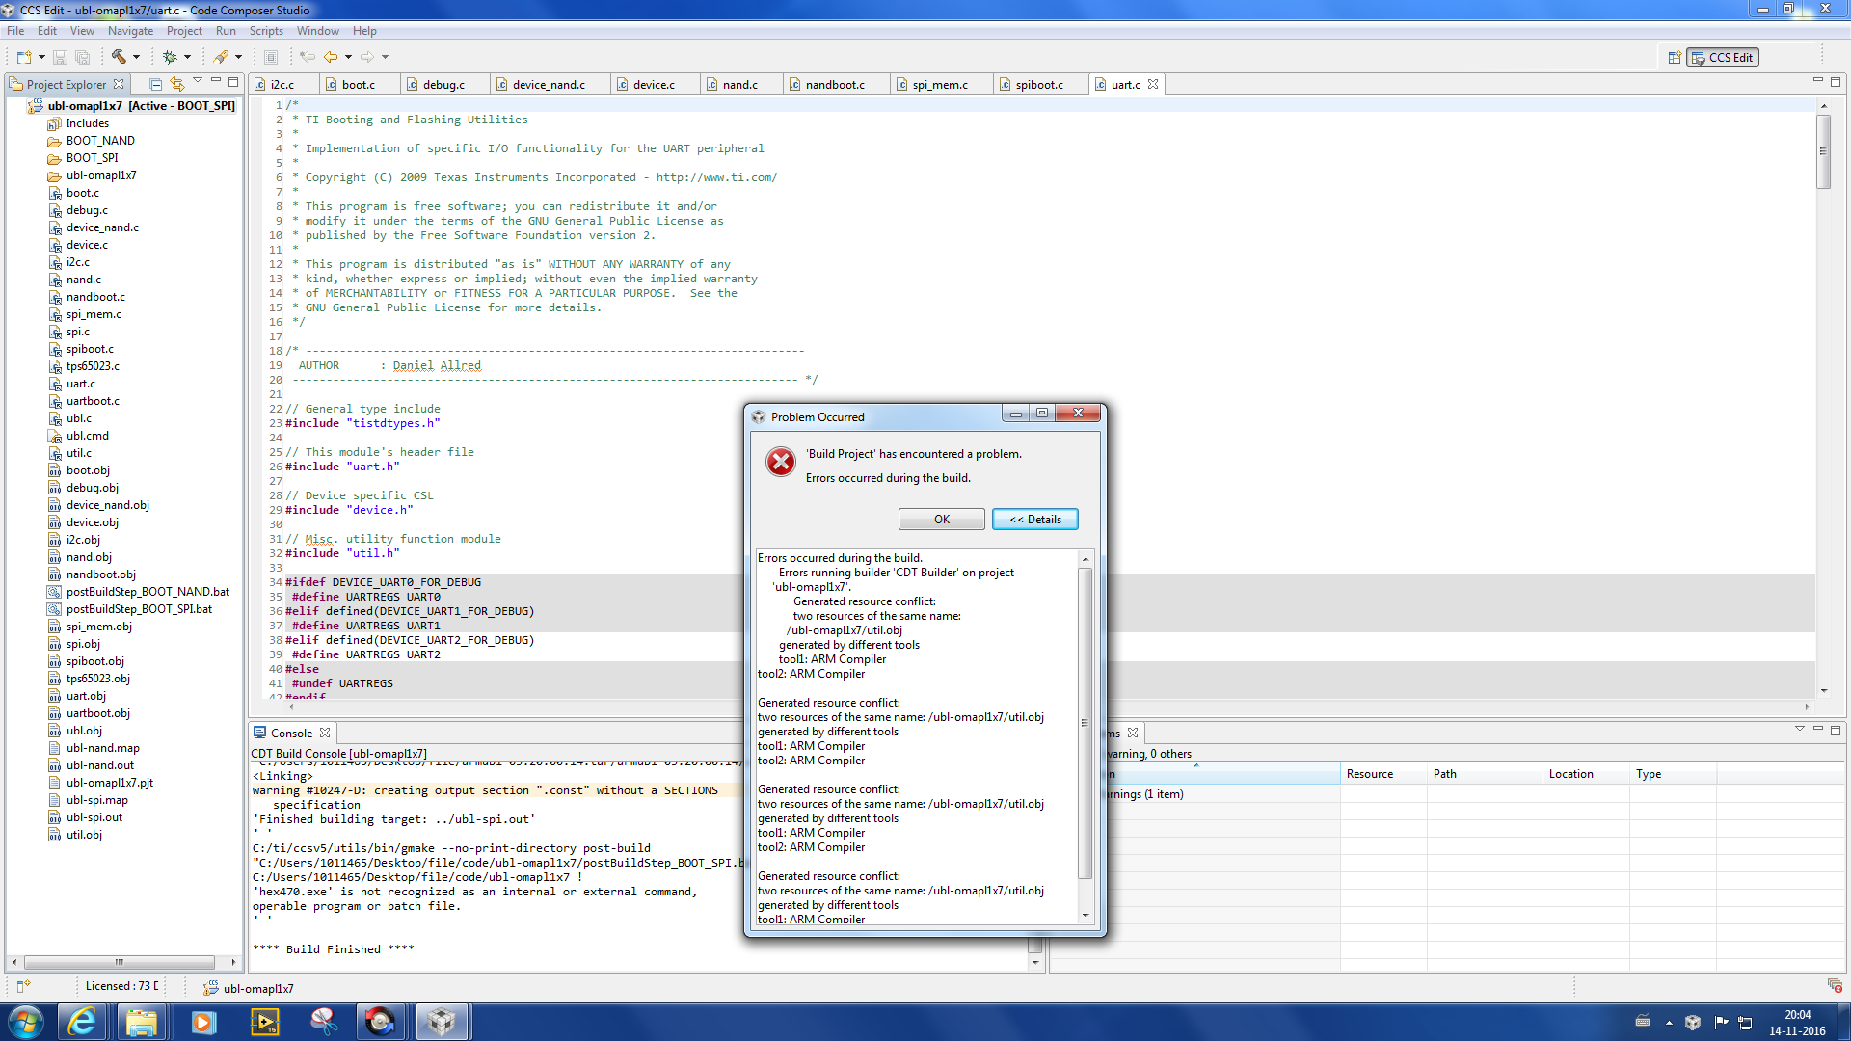1851x1041 pixels.
Task: Click the error details vertical scrollbar
Action: click(1086, 723)
